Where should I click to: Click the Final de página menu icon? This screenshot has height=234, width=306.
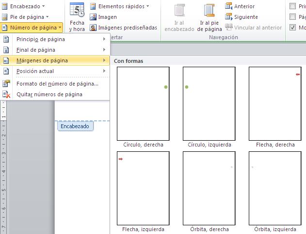tap(6, 50)
